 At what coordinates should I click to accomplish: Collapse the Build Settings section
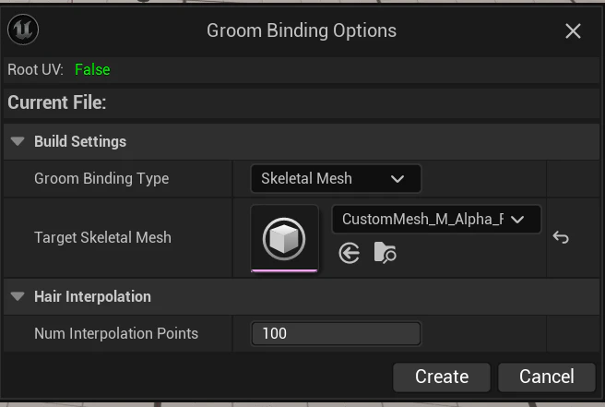(18, 141)
